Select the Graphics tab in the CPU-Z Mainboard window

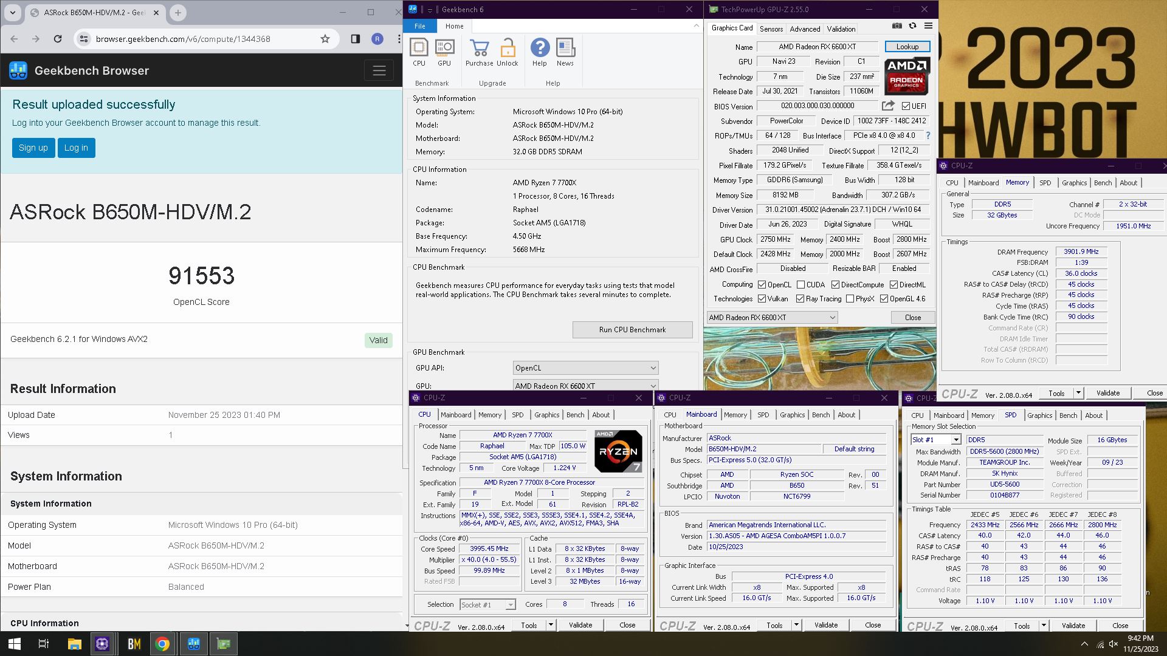click(792, 415)
